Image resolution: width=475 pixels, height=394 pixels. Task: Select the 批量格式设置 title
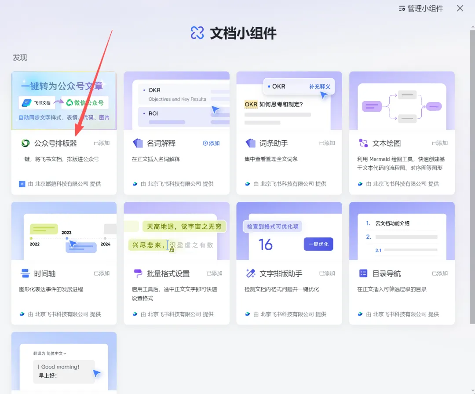(x=168, y=273)
